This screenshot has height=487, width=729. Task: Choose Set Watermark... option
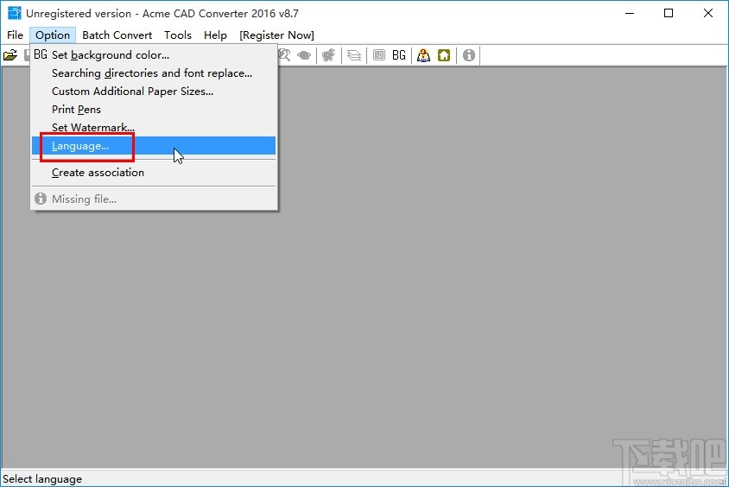tap(154, 127)
